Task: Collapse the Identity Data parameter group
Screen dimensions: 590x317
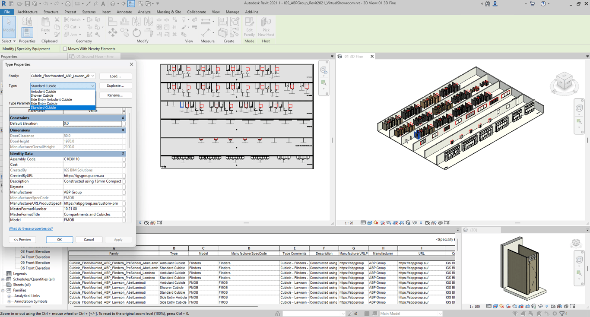Action: [123, 153]
